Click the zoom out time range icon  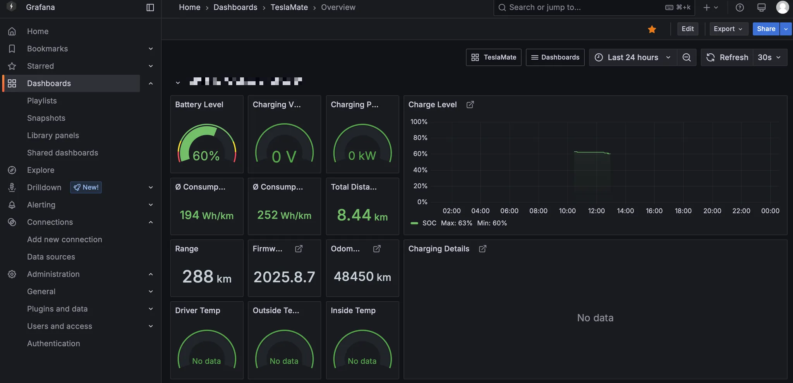tap(687, 57)
